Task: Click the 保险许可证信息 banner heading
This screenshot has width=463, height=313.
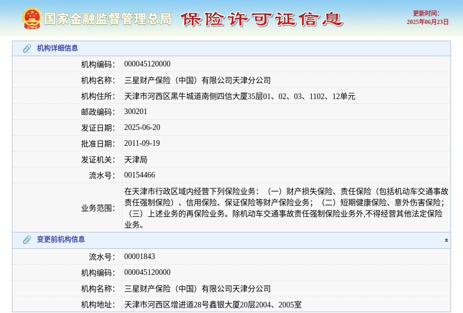Action: point(262,19)
